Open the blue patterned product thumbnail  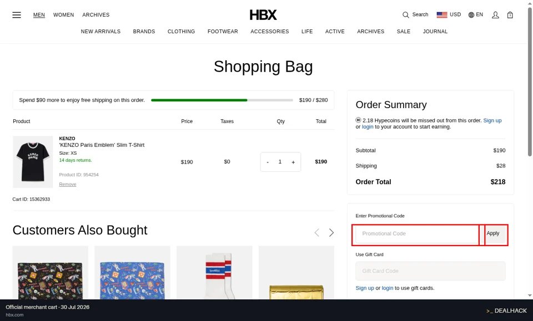tap(132, 273)
